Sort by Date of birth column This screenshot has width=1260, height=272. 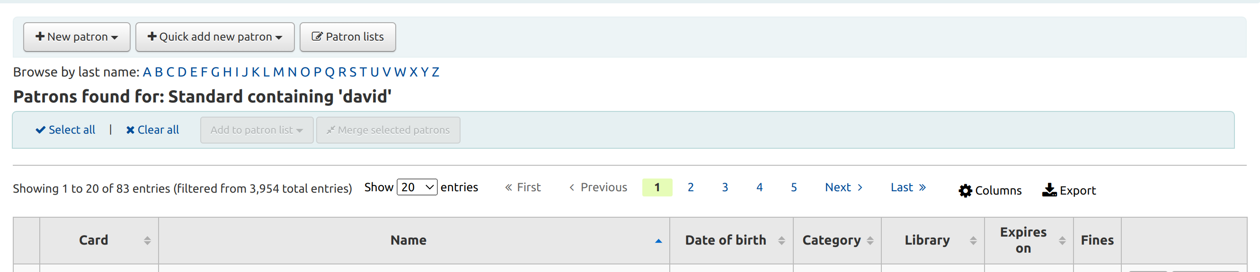(781, 240)
